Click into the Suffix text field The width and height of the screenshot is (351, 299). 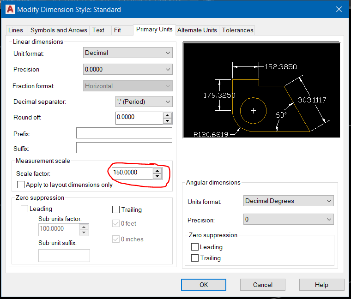[124, 148]
